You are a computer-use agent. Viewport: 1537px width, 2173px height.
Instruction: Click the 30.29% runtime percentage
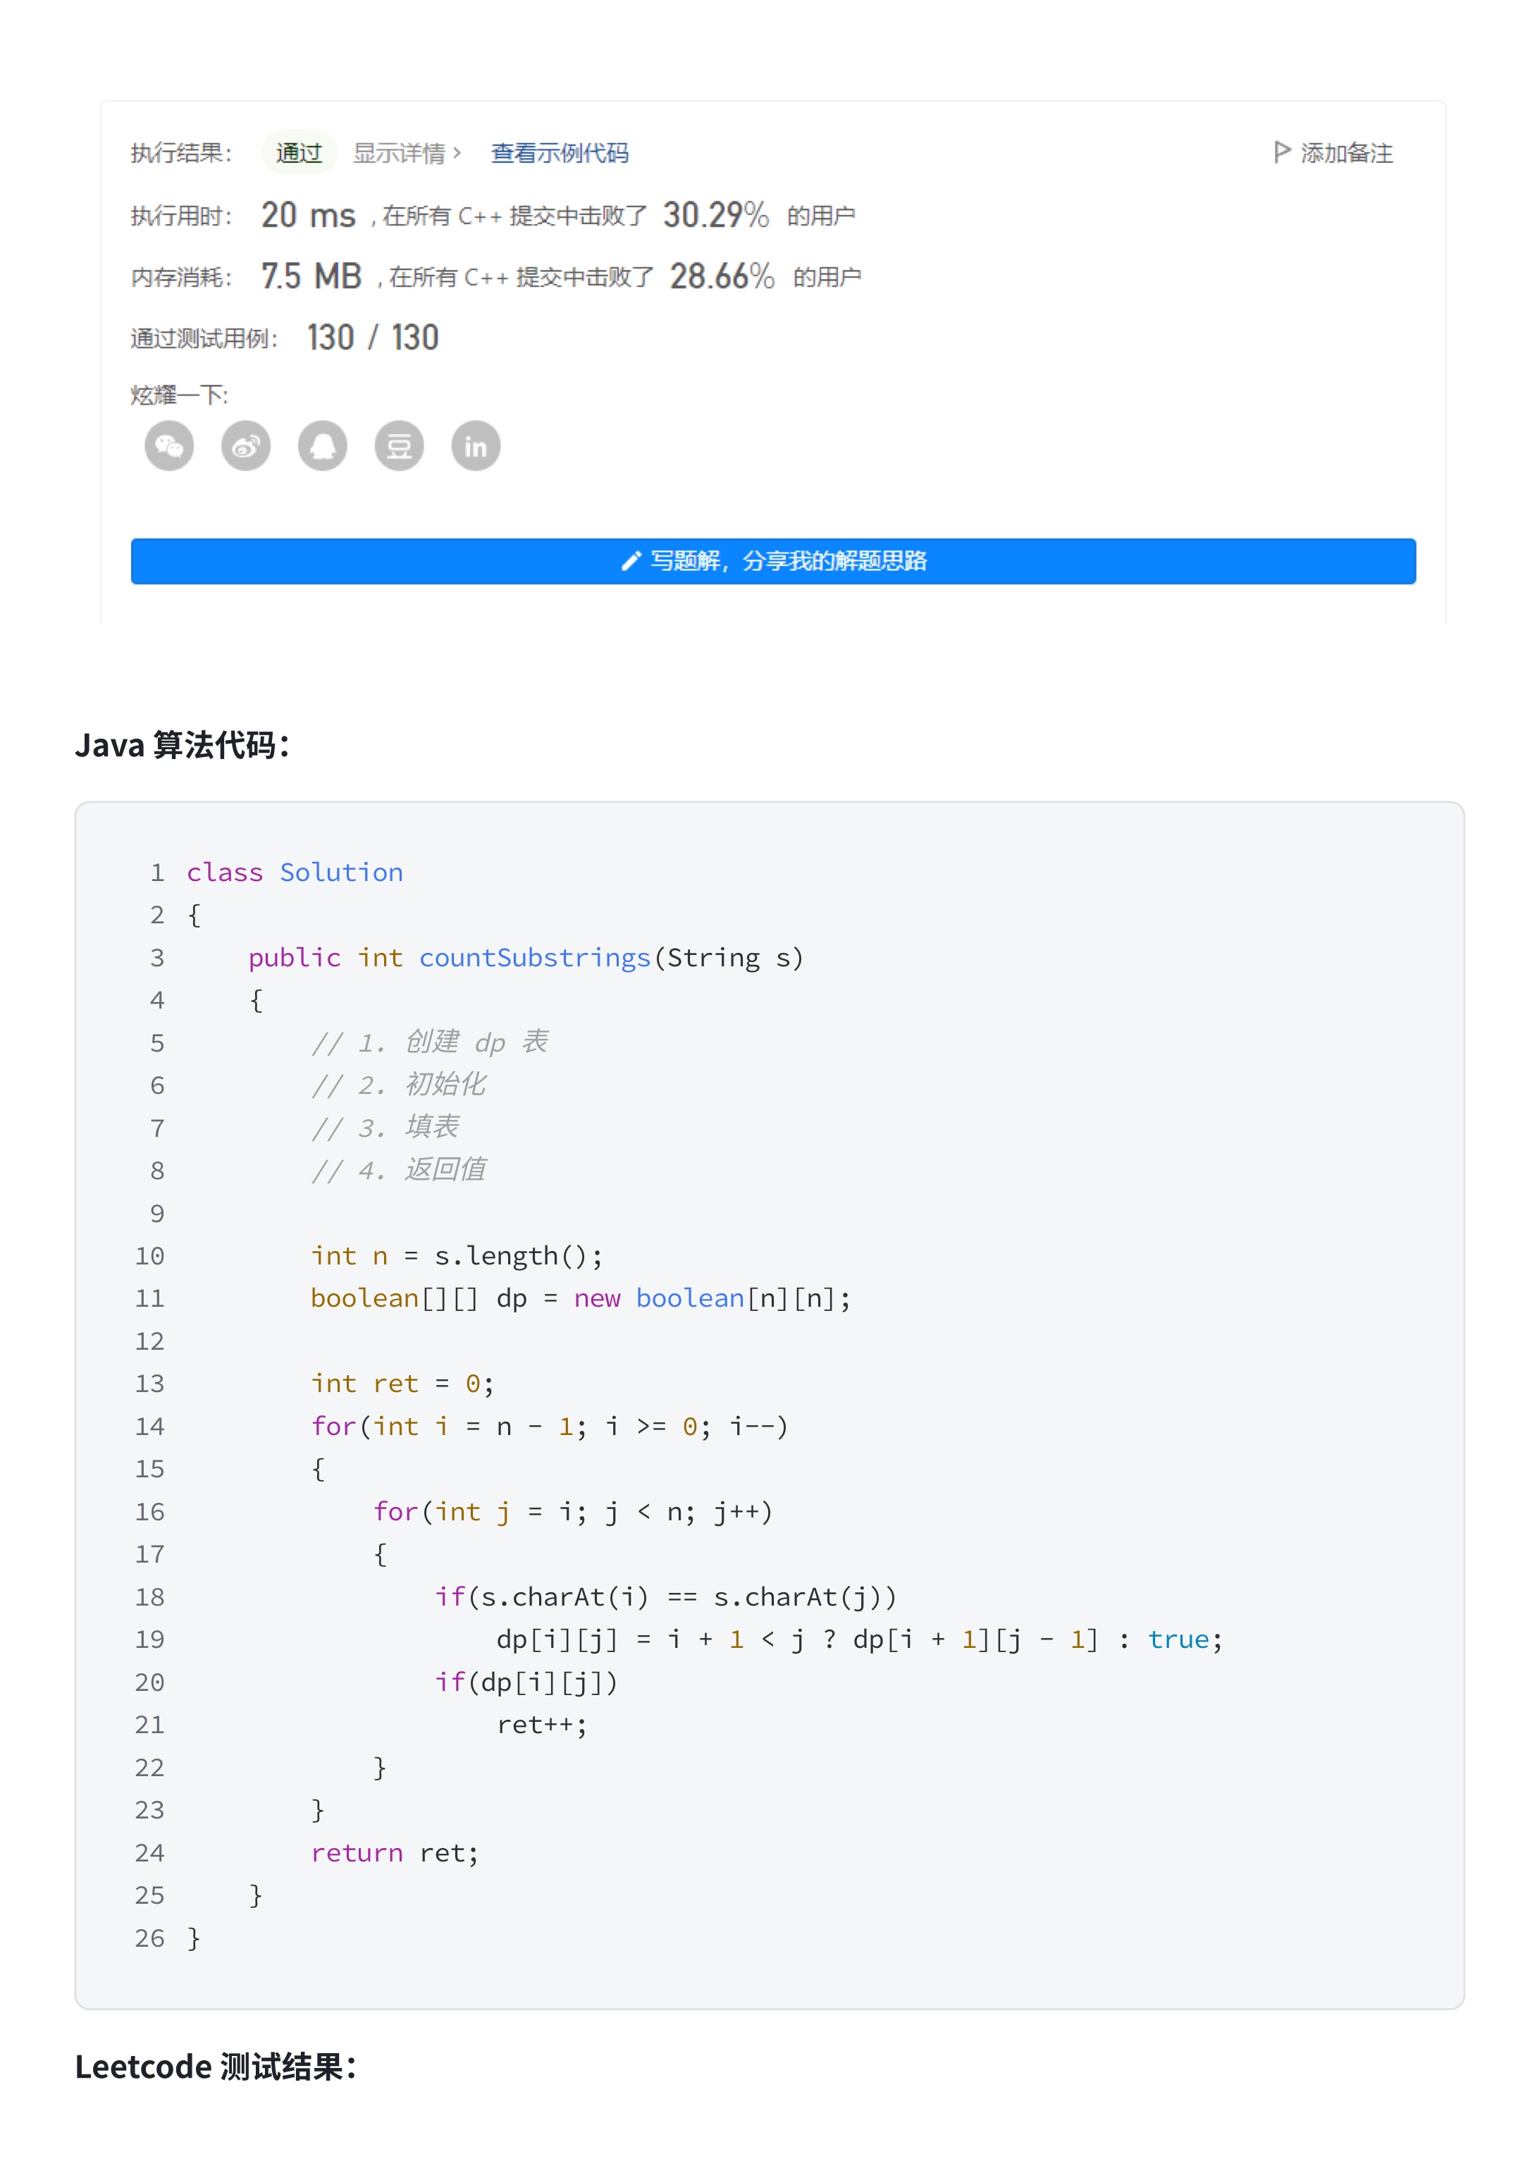(x=715, y=216)
